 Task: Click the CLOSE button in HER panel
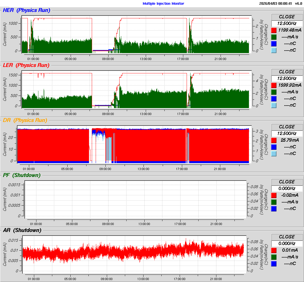point(287,17)
